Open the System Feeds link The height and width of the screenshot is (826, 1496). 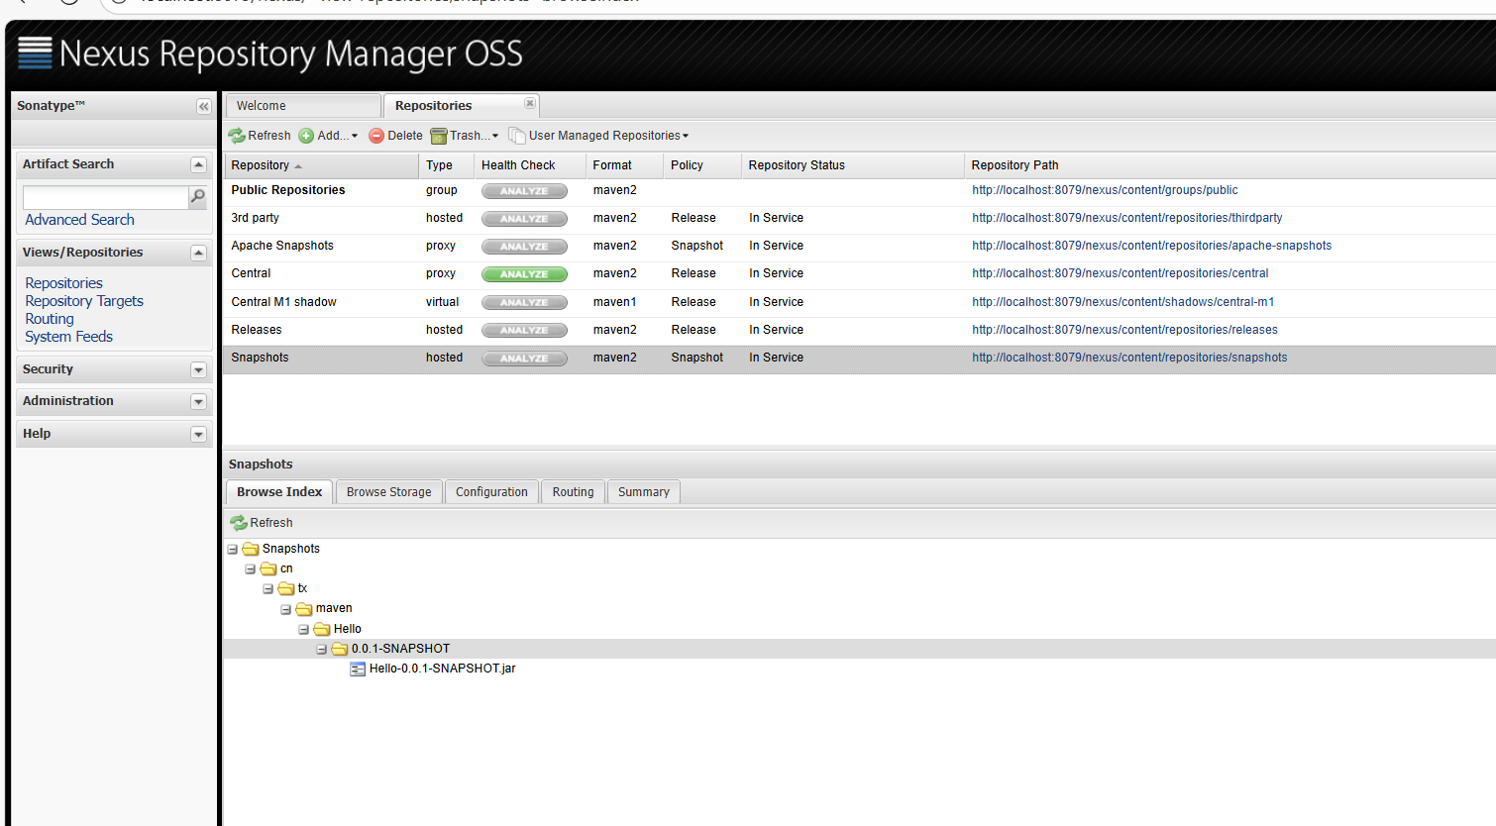tap(69, 337)
